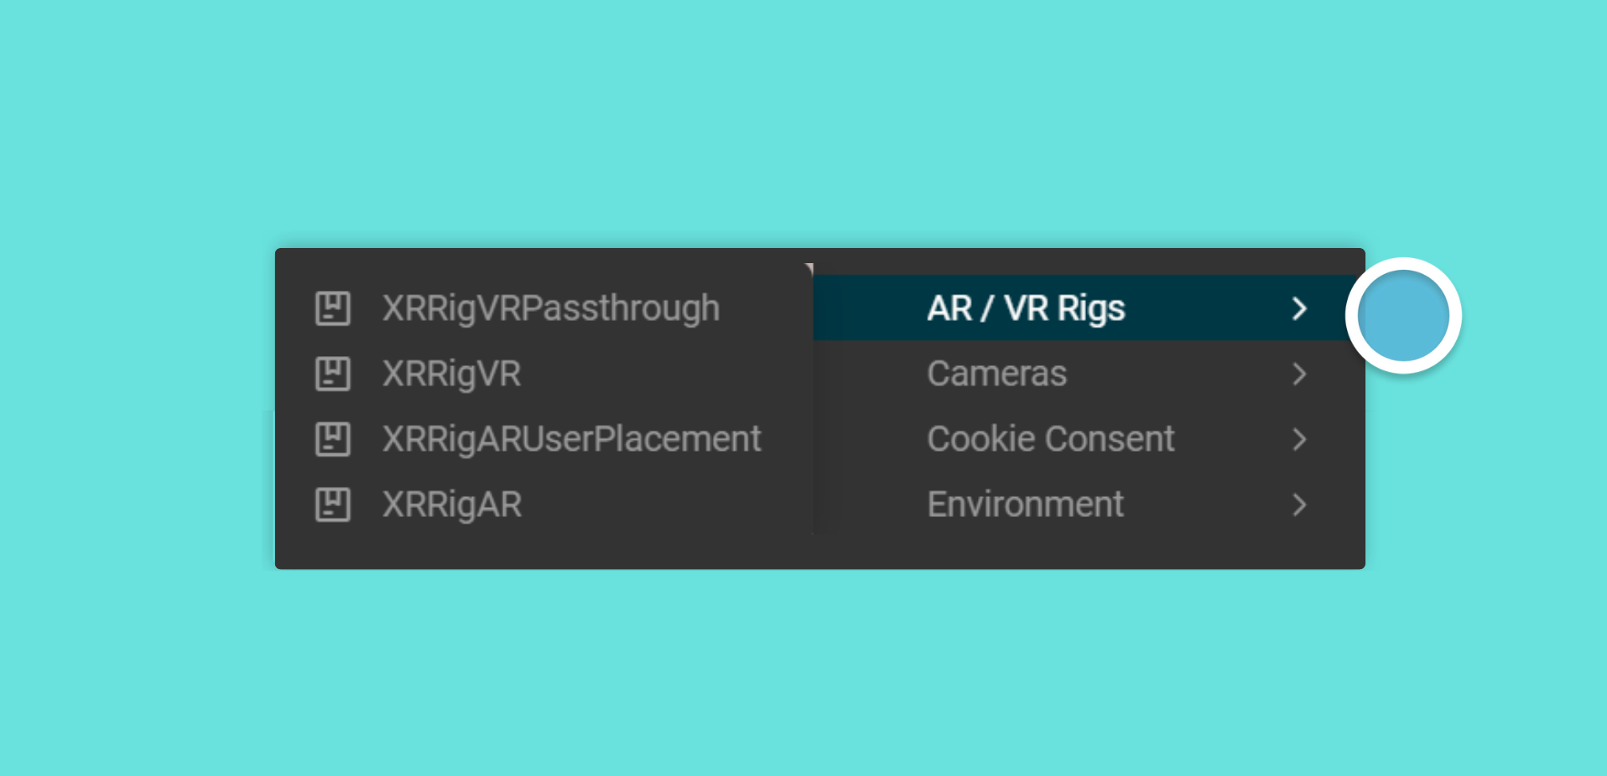1607x776 pixels.
Task: Click the prefab icon next to XRRigAR
Action: point(332,504)
